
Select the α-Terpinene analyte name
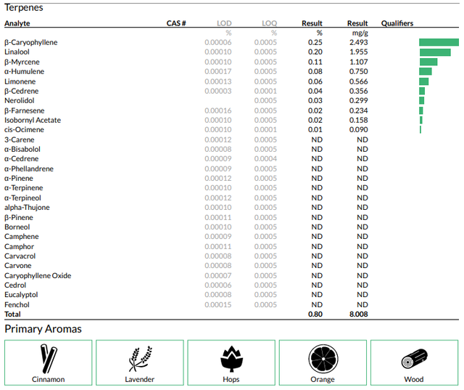24,187
